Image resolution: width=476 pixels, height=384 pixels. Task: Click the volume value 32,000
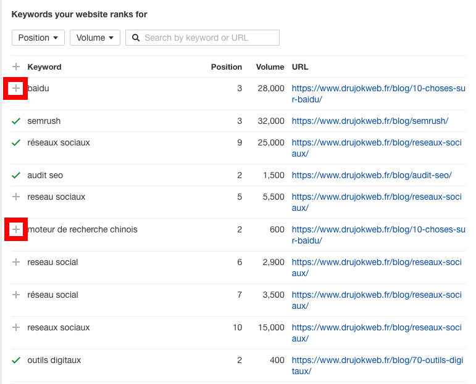point(271,121)
